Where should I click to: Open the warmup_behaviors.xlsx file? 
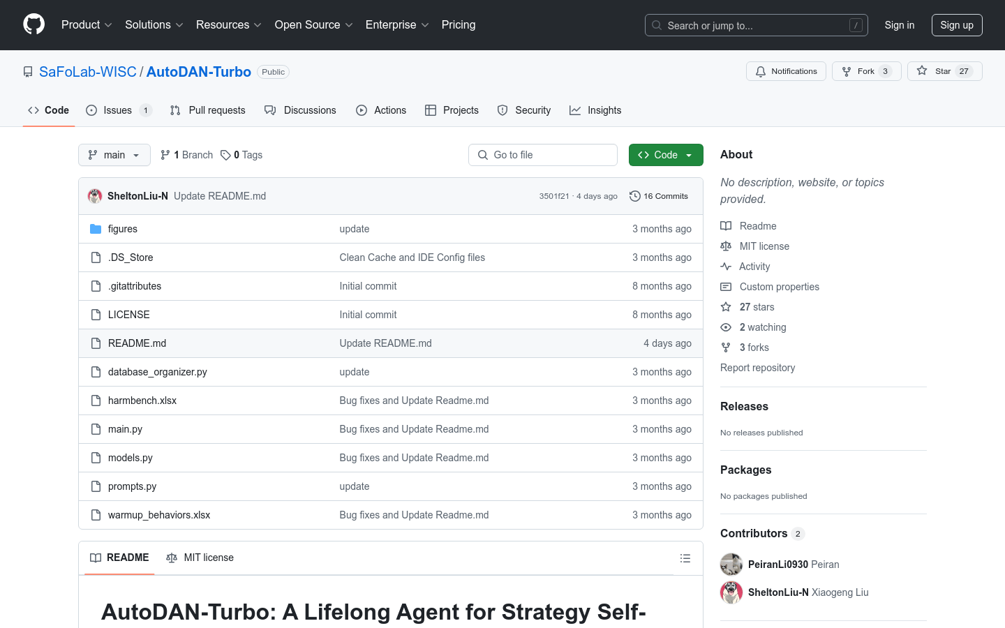(x=159, y=515)
